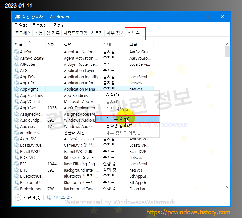Click the Audiosrv service gear icon
242x218 pixels.
tap(17, 126)
